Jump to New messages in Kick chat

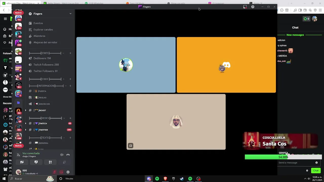(295, 35)
